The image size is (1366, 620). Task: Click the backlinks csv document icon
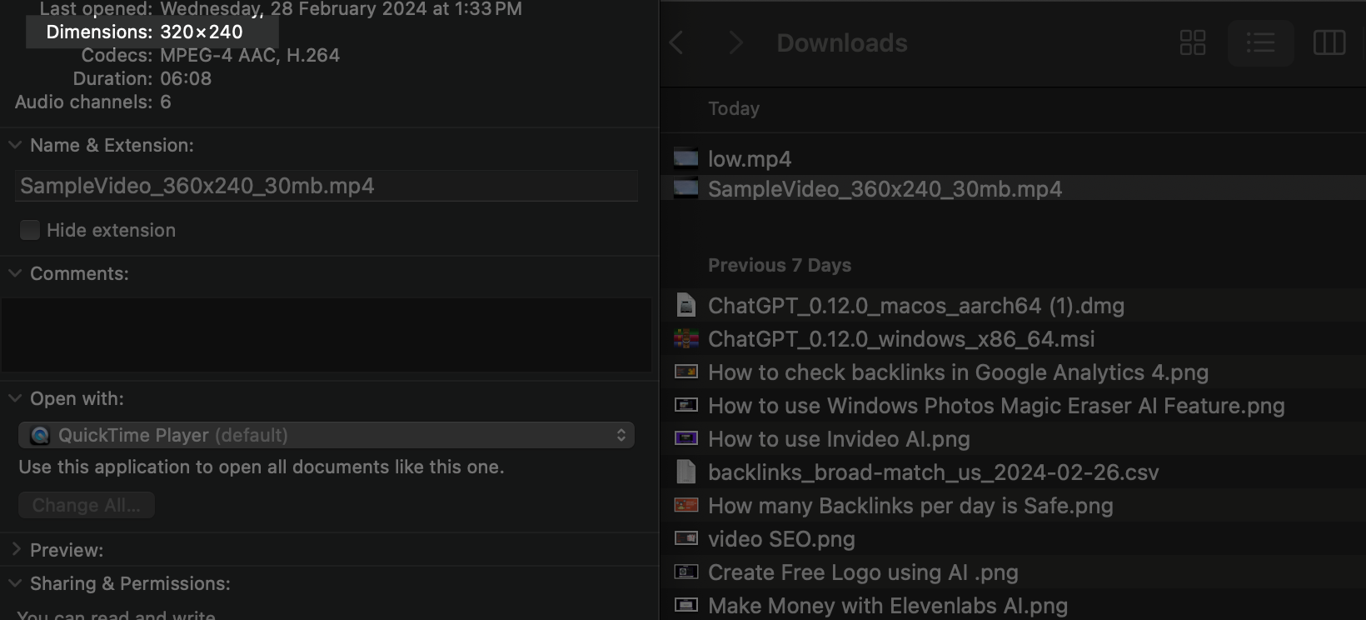coord(685,472)
